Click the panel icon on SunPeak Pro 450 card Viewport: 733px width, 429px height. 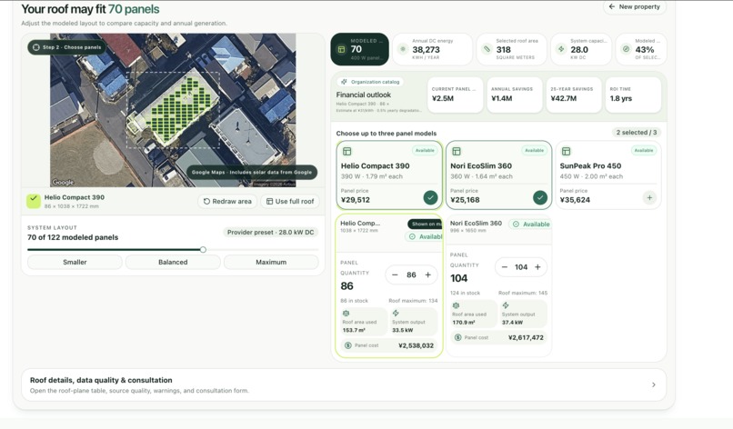(x=566, y=152)
